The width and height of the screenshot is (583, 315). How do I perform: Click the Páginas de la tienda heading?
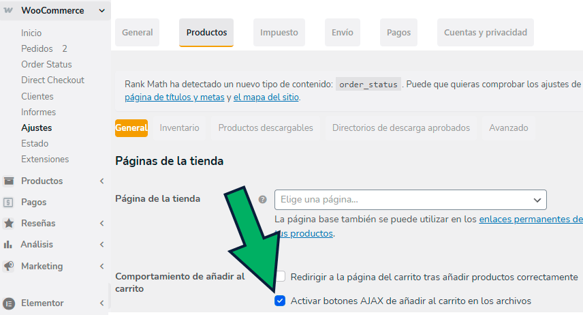[x=169, y=161]
